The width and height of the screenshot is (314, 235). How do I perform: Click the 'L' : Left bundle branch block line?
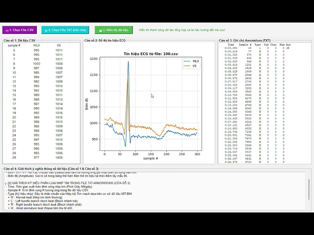tap(43, 201)
